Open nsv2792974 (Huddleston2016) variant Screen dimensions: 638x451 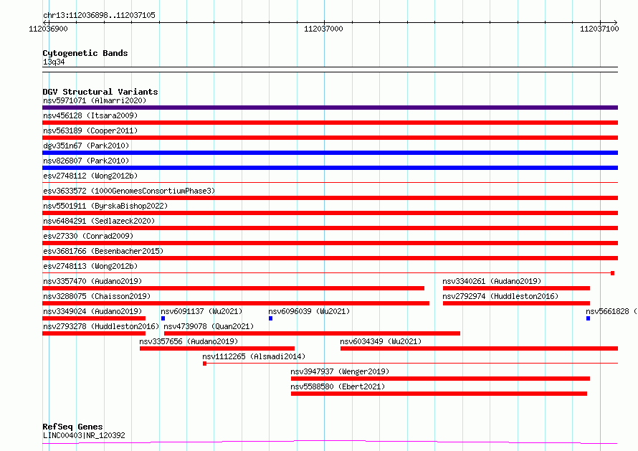[x=500, y=296]
